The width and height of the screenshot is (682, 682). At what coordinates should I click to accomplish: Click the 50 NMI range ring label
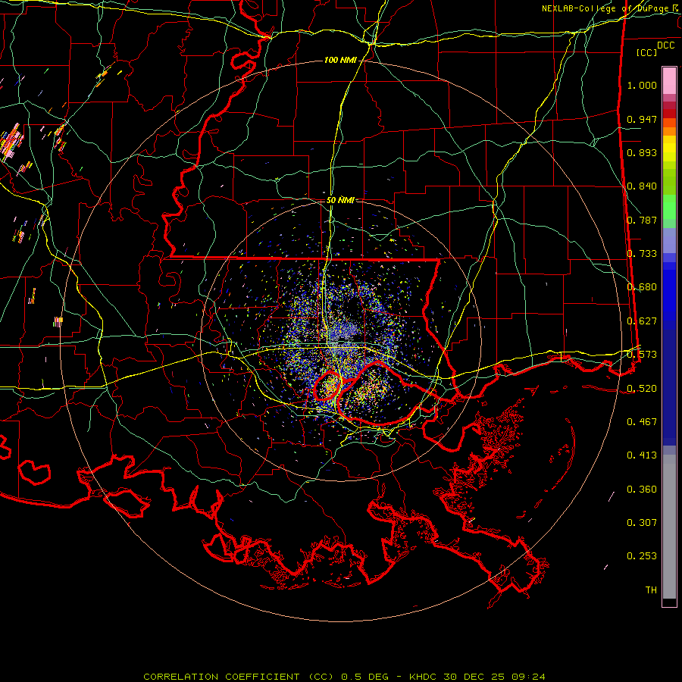[x=340, y=201]
